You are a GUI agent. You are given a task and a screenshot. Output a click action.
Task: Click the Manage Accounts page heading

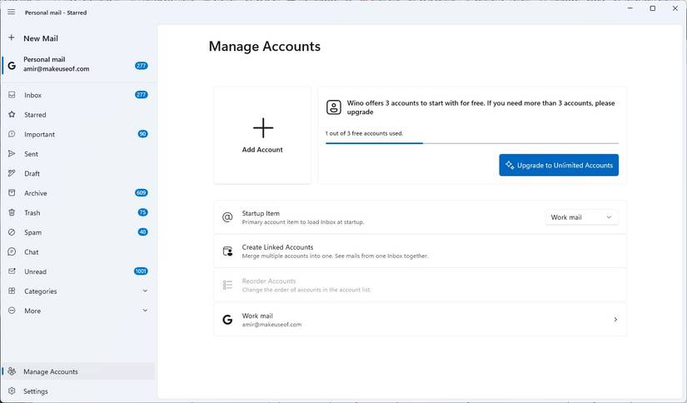click(265, 47)
